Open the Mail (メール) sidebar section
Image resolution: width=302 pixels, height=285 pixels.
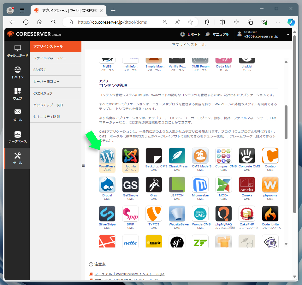(x=17, y=115)
